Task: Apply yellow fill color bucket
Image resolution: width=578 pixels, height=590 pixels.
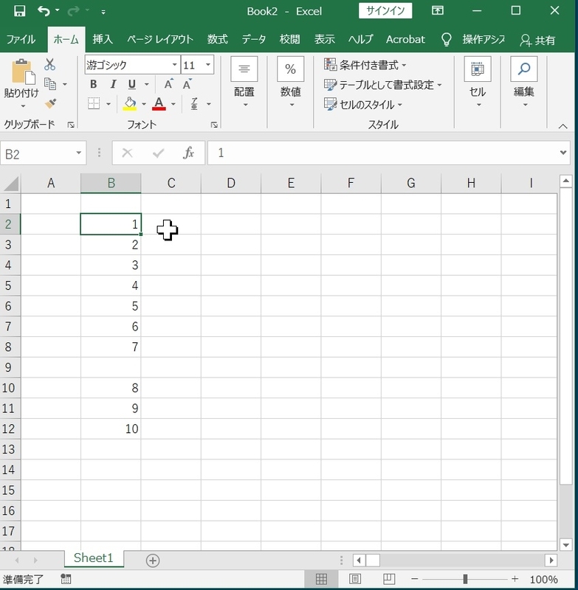Action: click(x=130, y=103)
